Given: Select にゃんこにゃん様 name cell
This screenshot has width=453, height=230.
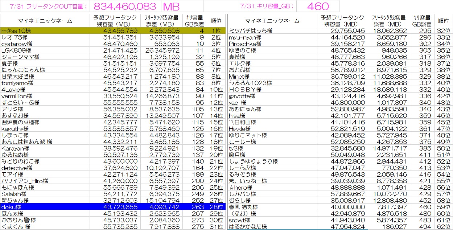Looking at the screenshot, I should 45,70.
